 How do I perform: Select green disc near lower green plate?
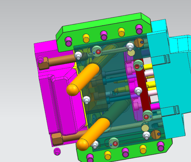coord(114,143)
